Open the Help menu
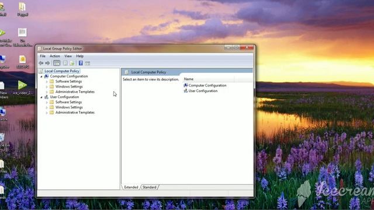This screenshot has height=210, width=374. [x=79, y=56]
